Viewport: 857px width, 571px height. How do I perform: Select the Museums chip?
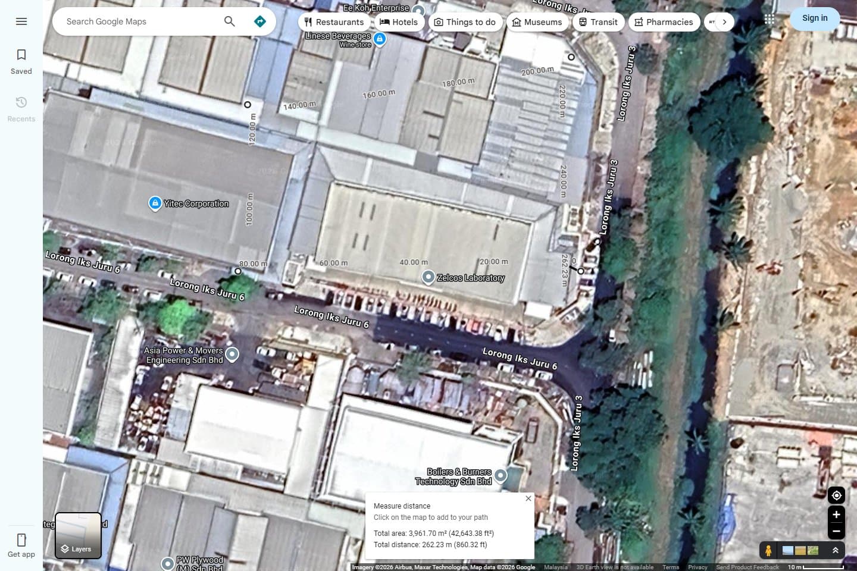click(x=537, y=22)
